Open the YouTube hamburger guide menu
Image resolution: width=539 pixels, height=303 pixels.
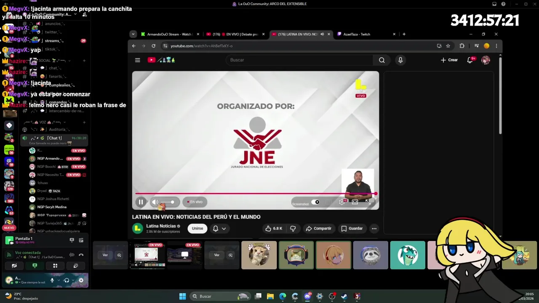pyautogui.click(x=137, y=60)
